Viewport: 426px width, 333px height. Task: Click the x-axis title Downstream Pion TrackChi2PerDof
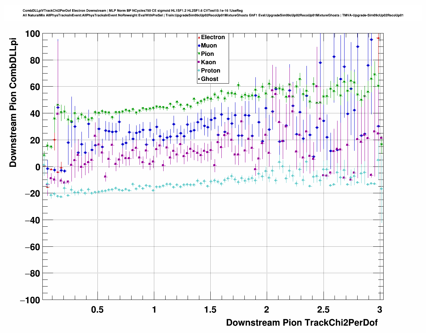tap(302, 323)
